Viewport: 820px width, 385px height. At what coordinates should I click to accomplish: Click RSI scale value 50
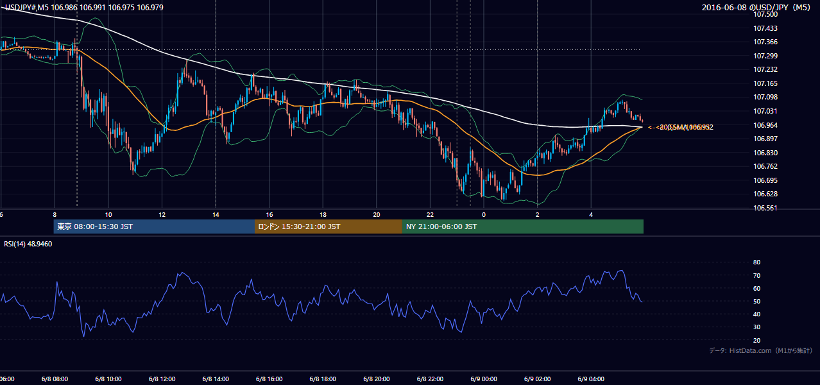click(756, 301)
